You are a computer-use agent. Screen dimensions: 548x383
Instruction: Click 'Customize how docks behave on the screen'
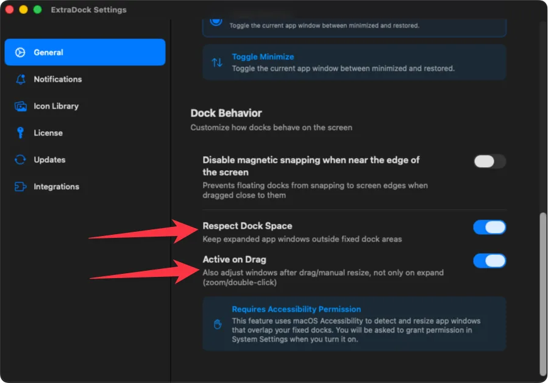click(x=271, y=127)
